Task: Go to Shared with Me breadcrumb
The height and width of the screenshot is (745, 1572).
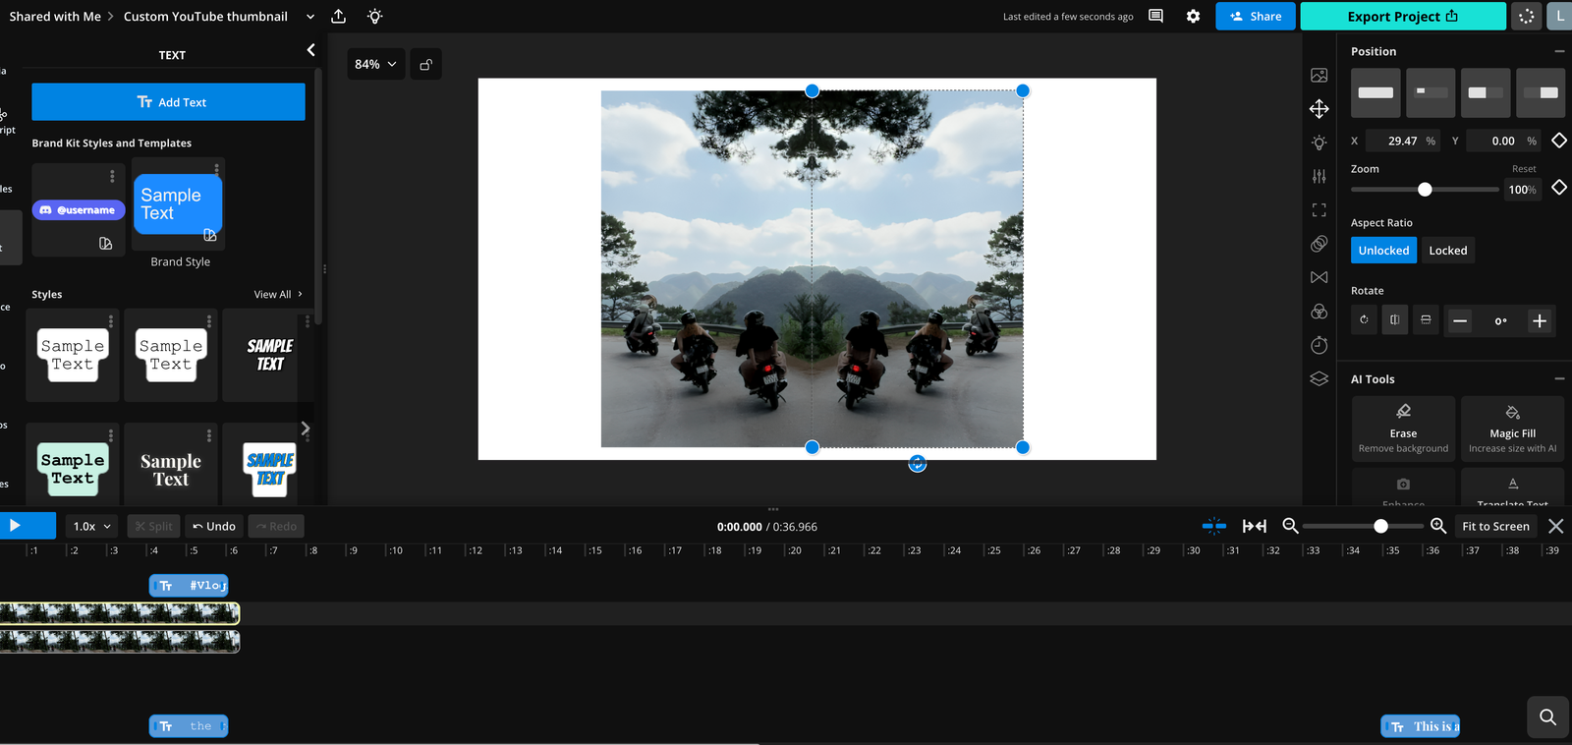Action: [55, 17]
